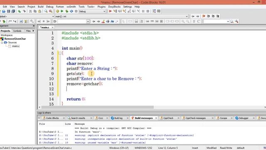Close the *main.c editor tab
266x150 pixels.
(52, 27)
